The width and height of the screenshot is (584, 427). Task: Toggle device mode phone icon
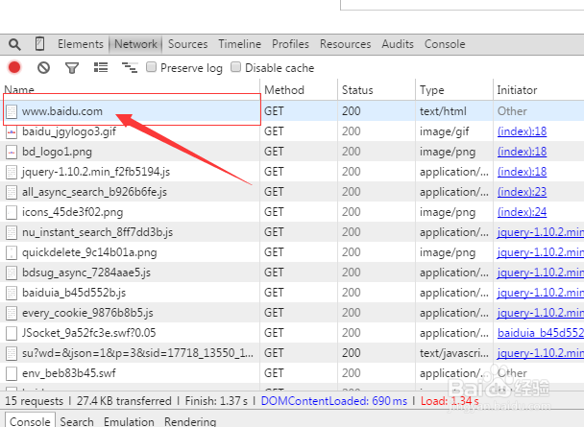click(39, 44)
